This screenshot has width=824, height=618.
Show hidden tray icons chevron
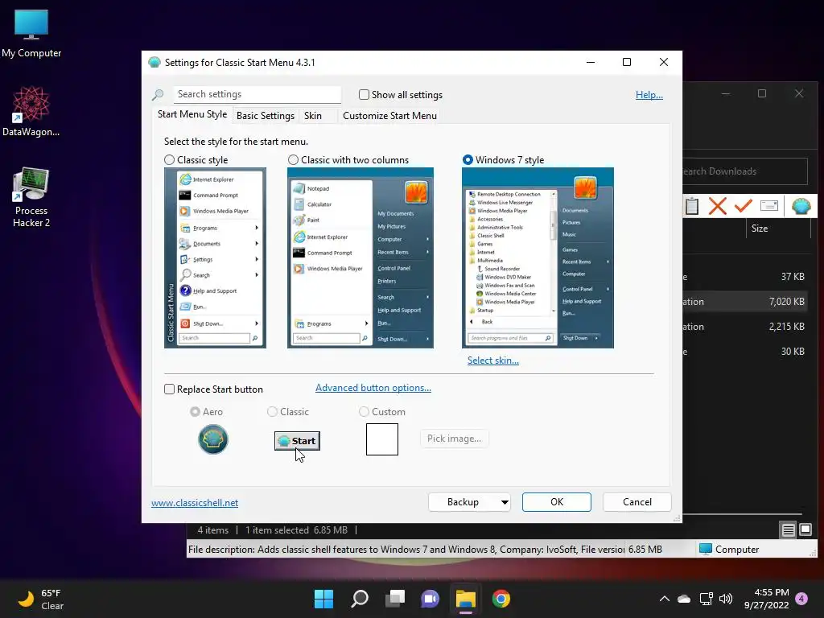pos(664,599)
